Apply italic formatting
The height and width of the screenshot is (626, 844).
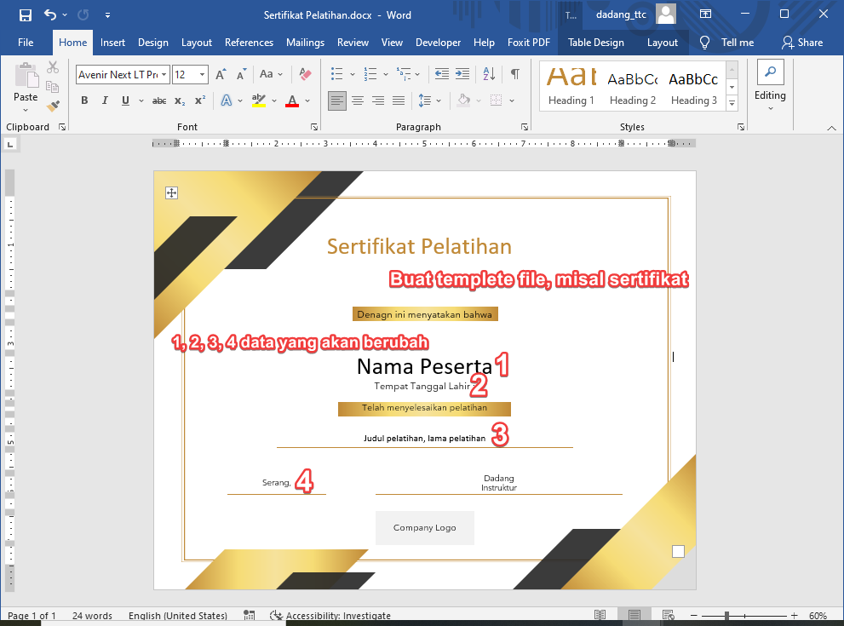coord(104,100)
